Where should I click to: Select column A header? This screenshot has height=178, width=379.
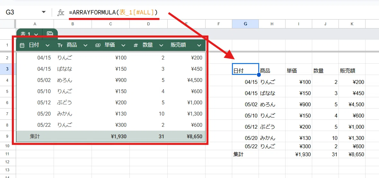click(x=35, y=24)
